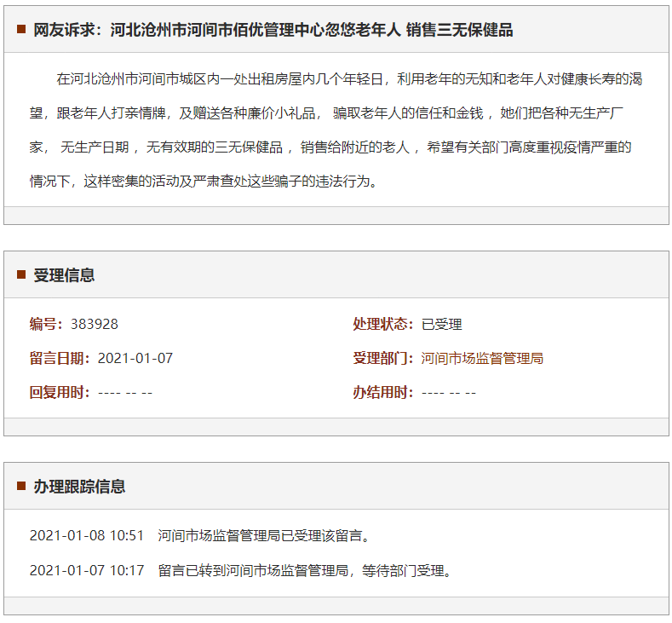Click the 留言日期 value 2021-01-07
This screenshot has width=672, height=623.
[135, 358]
